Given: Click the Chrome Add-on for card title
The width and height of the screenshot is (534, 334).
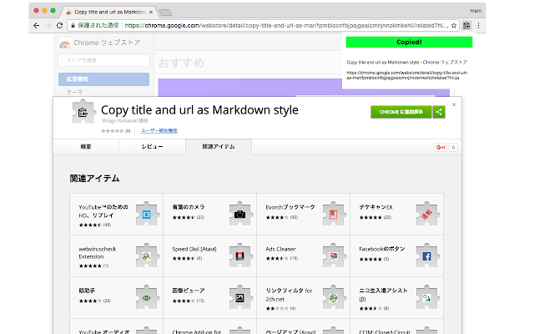Looking at the screenshot, I should pos(197,331).
